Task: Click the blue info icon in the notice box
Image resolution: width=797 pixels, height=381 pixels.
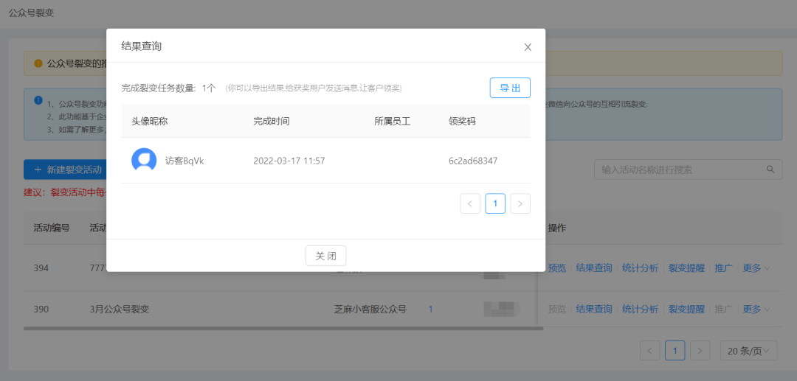Action: coord(38,100)
